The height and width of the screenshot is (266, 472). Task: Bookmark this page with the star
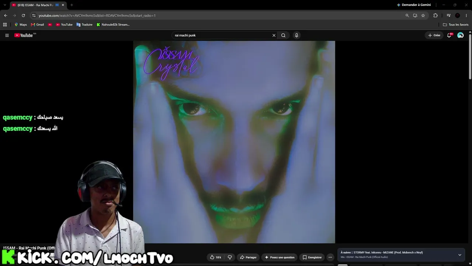(x=423, y=16)
